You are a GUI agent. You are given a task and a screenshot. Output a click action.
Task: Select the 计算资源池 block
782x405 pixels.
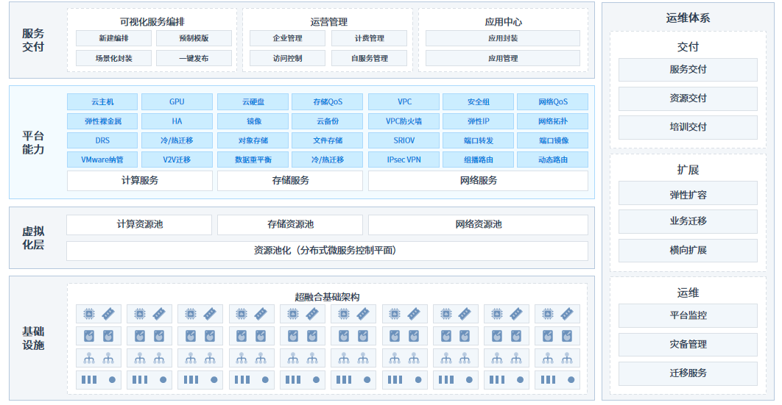139,224
